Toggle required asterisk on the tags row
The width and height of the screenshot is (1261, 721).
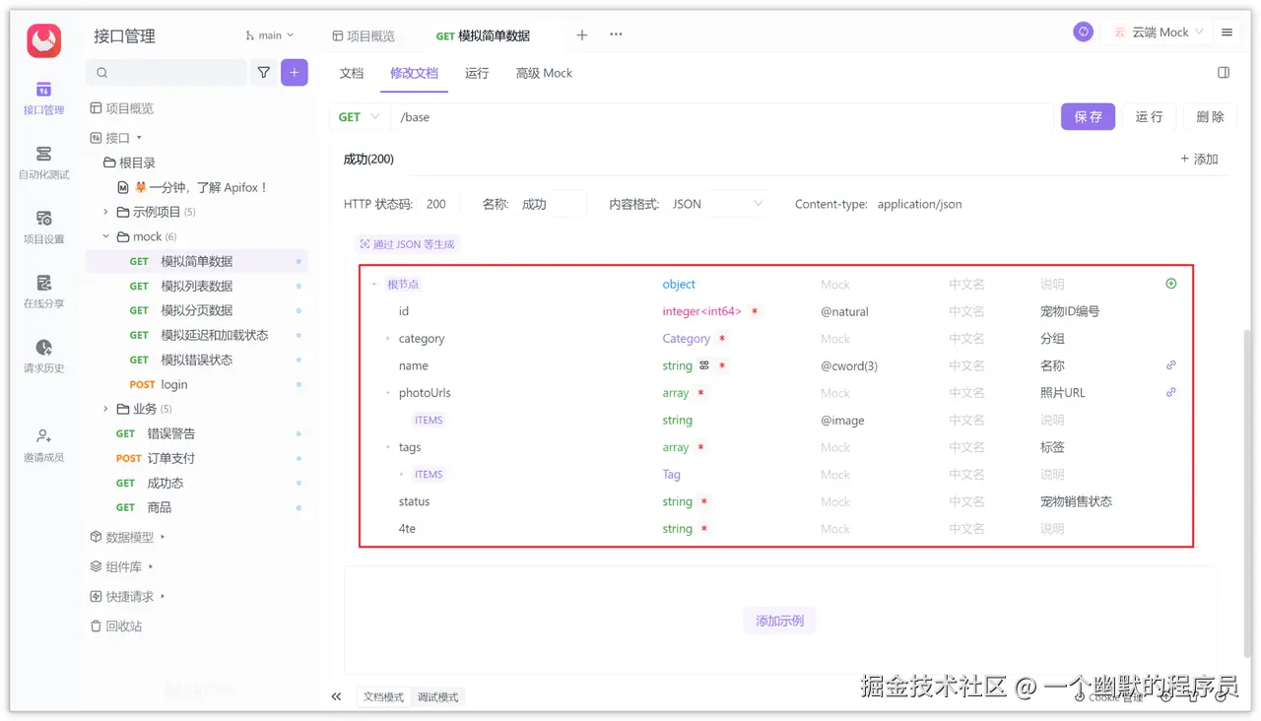click(x=700, y=447)
